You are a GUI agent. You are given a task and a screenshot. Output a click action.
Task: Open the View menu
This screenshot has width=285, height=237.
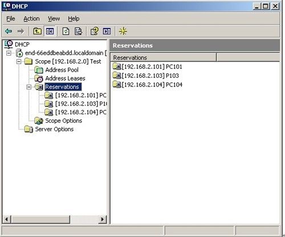[x=54, y=19]
